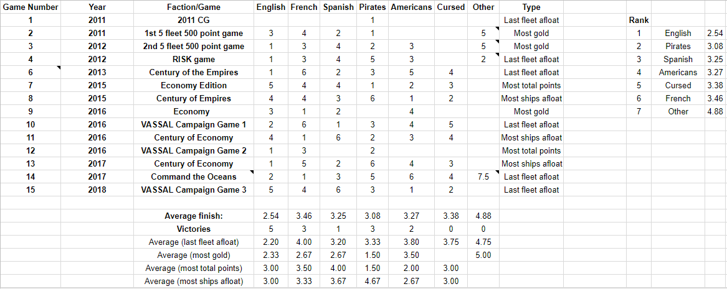
Task: Select VASSAL Campaign Game 3 cell
Action: [x=194, y=190]
